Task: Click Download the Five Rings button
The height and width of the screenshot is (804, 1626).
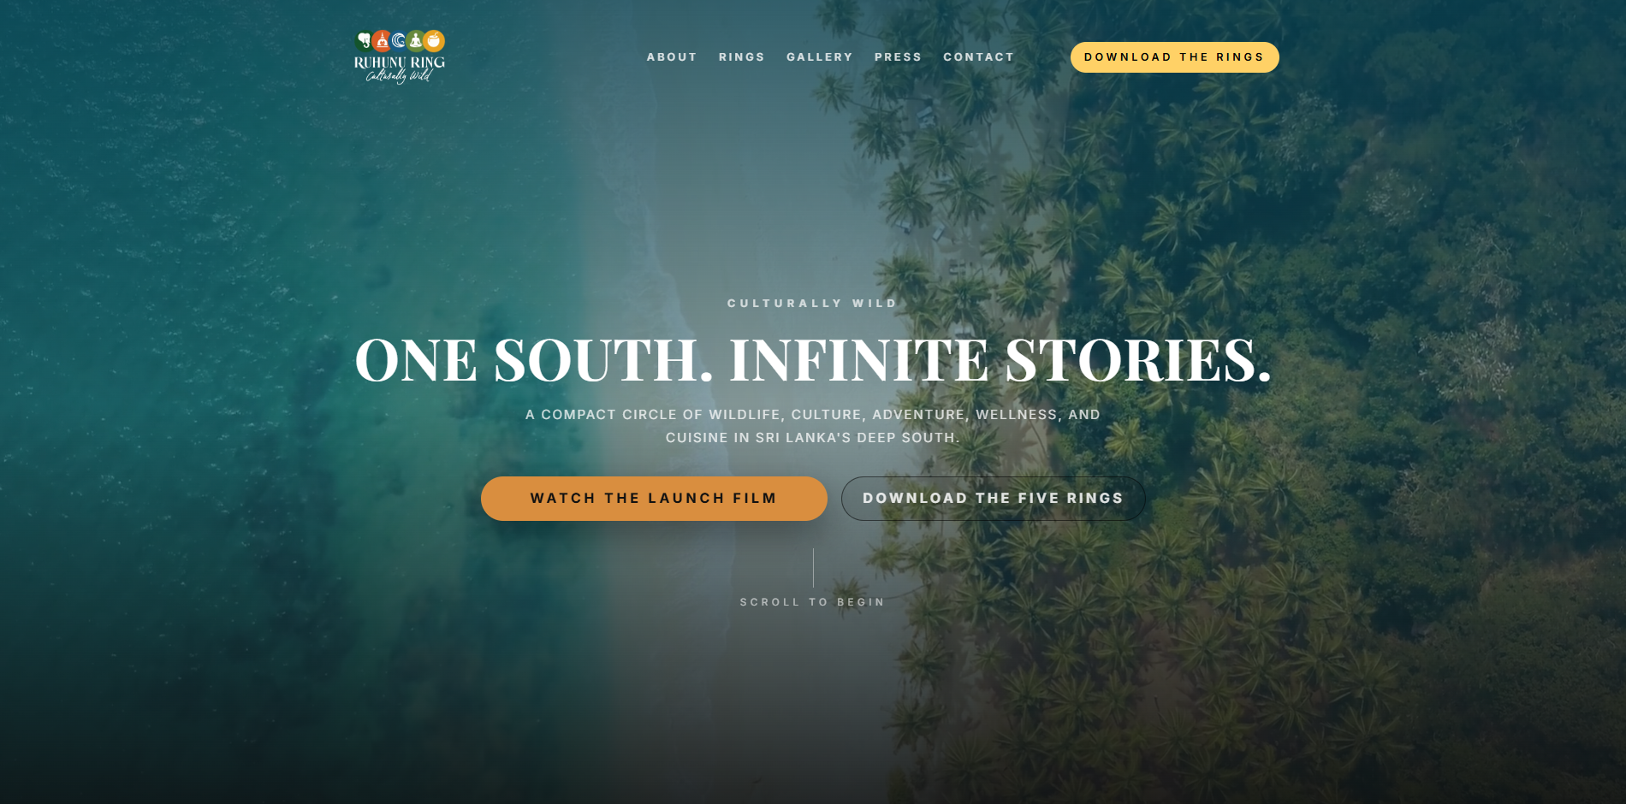Action: click(x=994, y=499)
